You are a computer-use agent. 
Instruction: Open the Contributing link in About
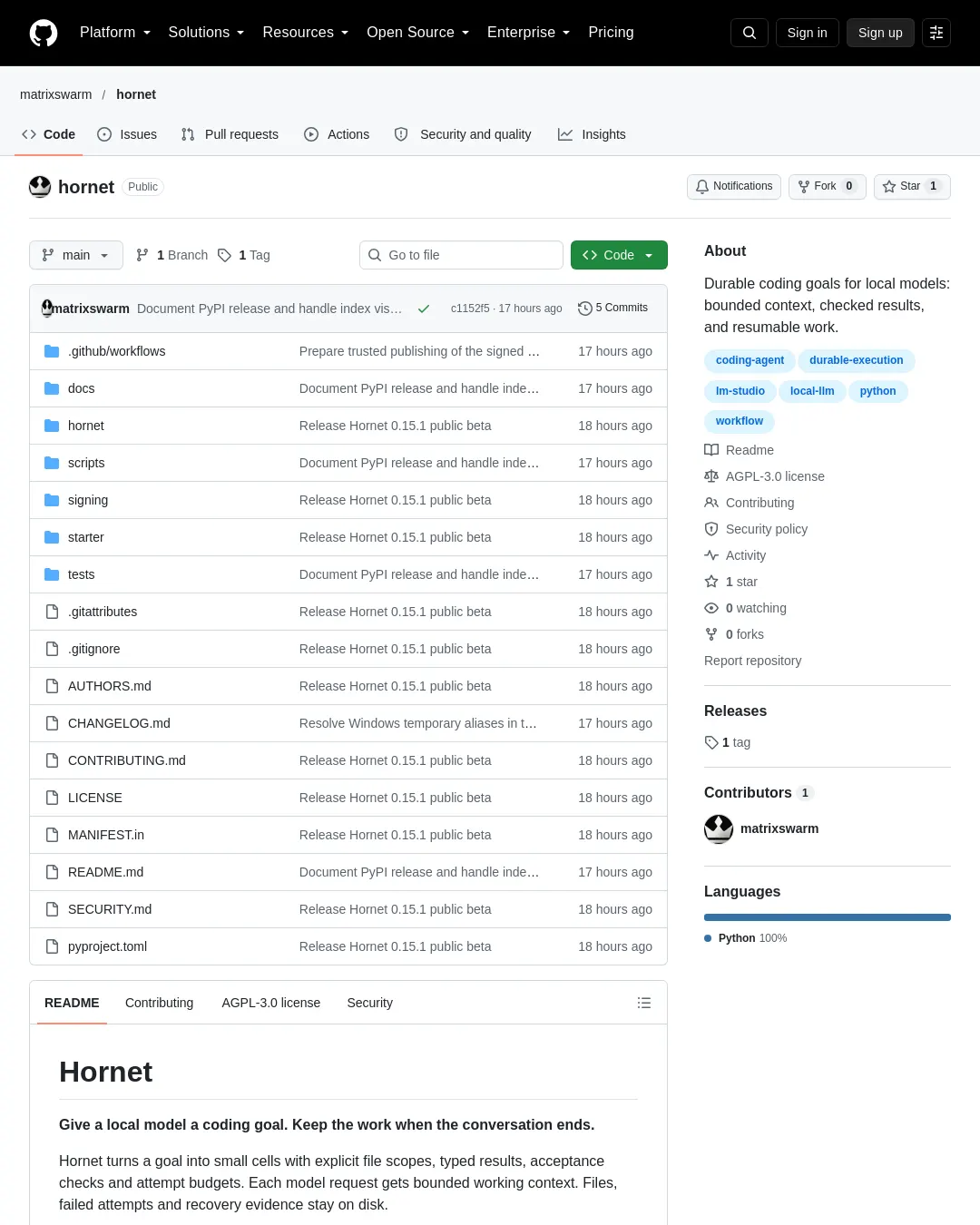click(x=750, y=503)
